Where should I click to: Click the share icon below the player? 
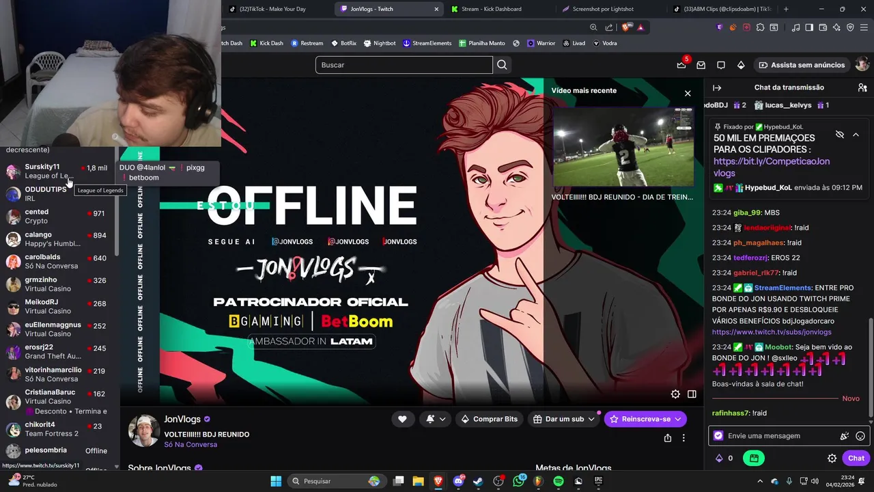(668, 438)
